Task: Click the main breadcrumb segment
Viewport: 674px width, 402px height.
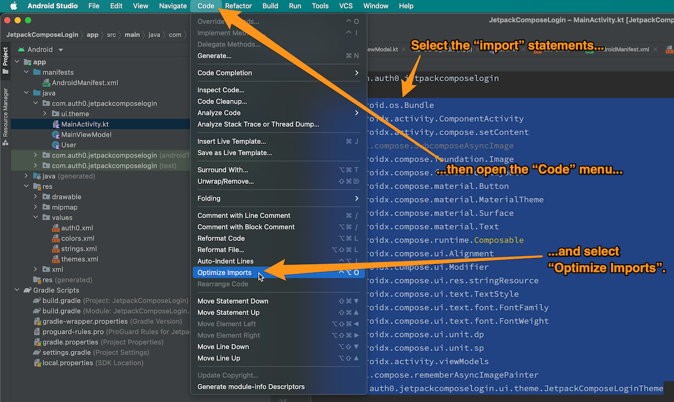Action: coord(132,35)
